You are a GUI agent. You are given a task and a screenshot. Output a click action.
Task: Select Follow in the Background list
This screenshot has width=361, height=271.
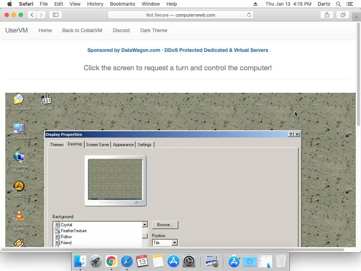66,237
